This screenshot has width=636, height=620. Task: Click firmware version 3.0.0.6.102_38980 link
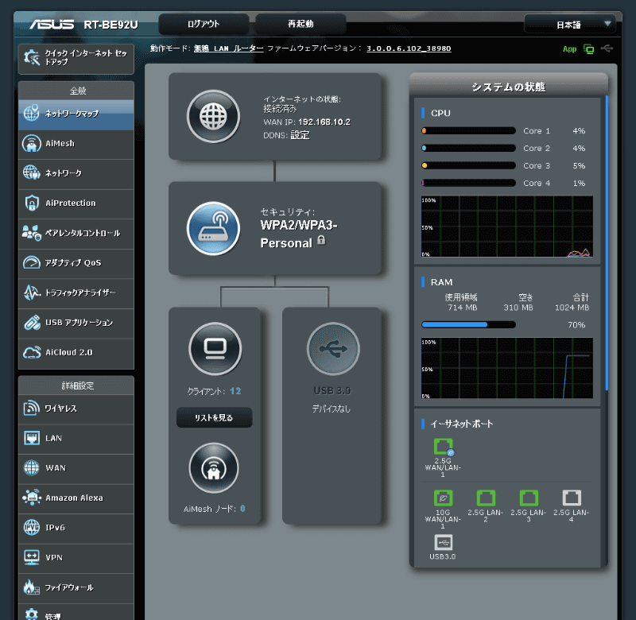(x=409, y=48)
